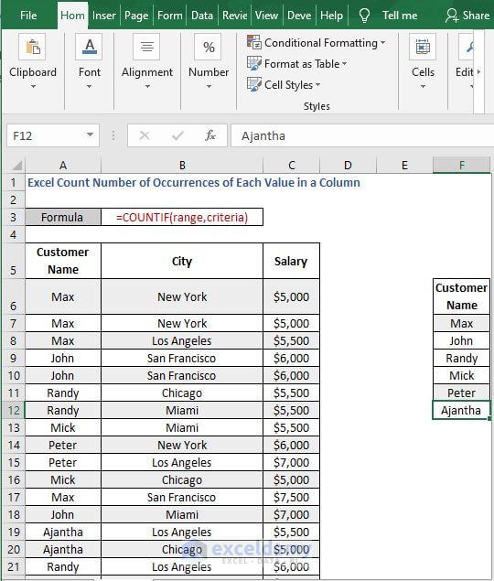Click the Tell me lightbulb icon
This screenshot has width=494, height=581.
[364, 16]
